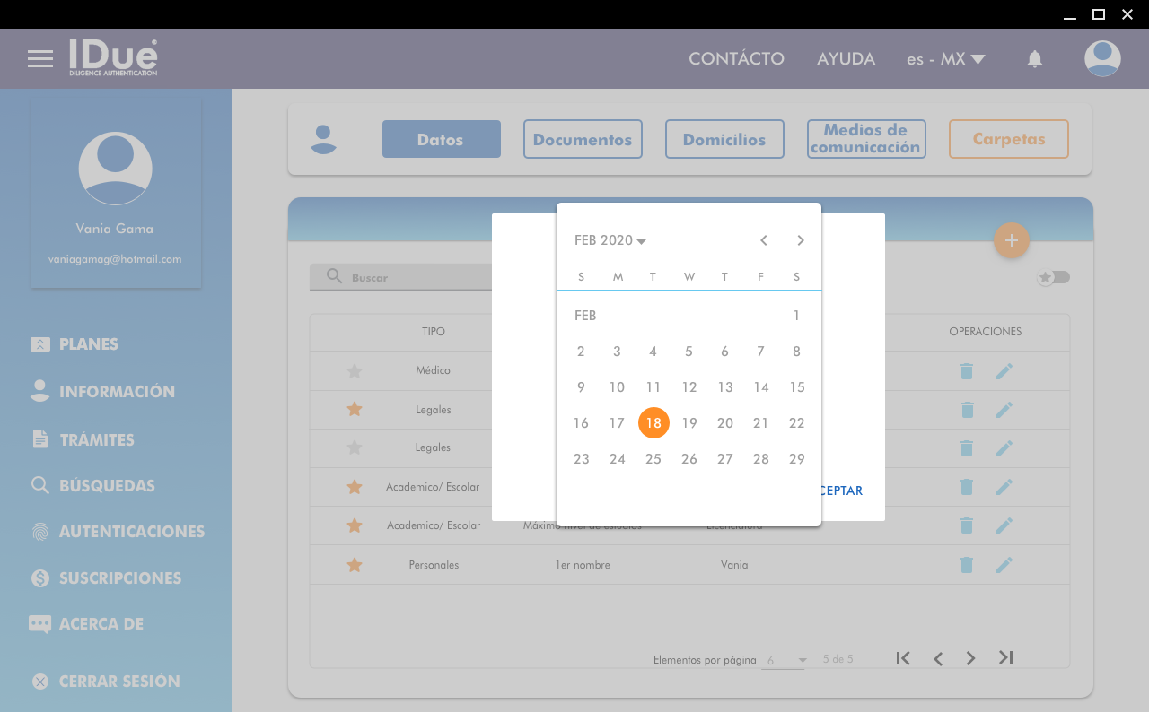The width and height of the screenshot is (1149, 712).
Task: Click the orange add plus button
Action: point(1011,240)
